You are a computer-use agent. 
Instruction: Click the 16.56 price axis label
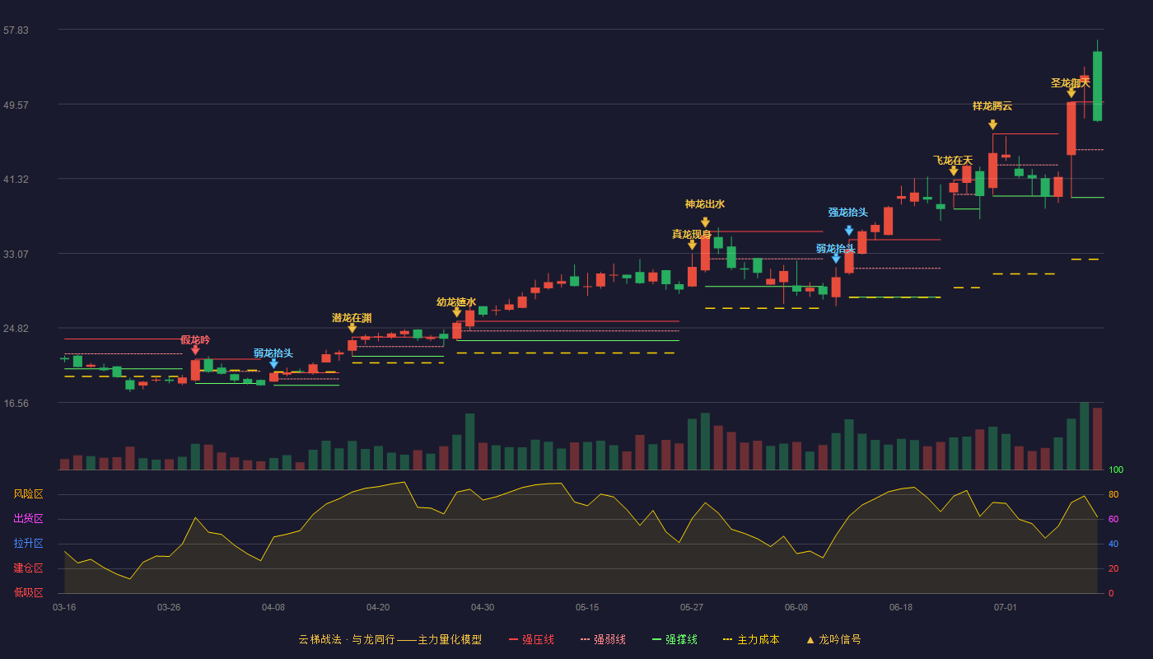tap(16, 404)
